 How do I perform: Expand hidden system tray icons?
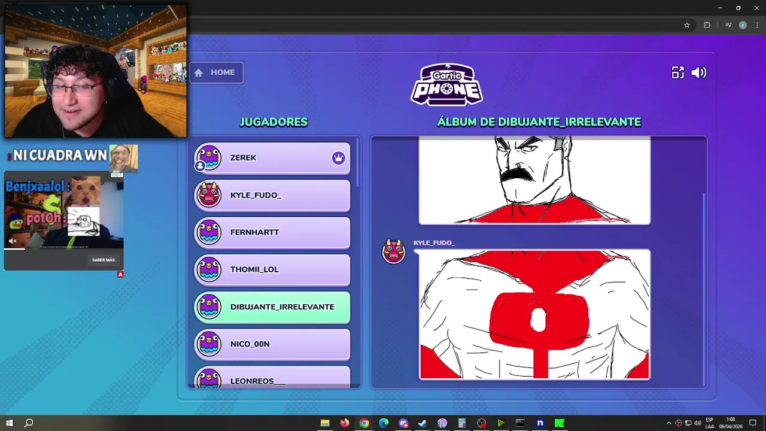click(x=669, y=423)
